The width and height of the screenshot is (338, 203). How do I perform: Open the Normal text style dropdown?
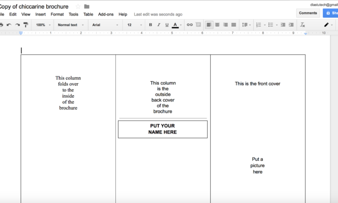[x=71, y=25]
